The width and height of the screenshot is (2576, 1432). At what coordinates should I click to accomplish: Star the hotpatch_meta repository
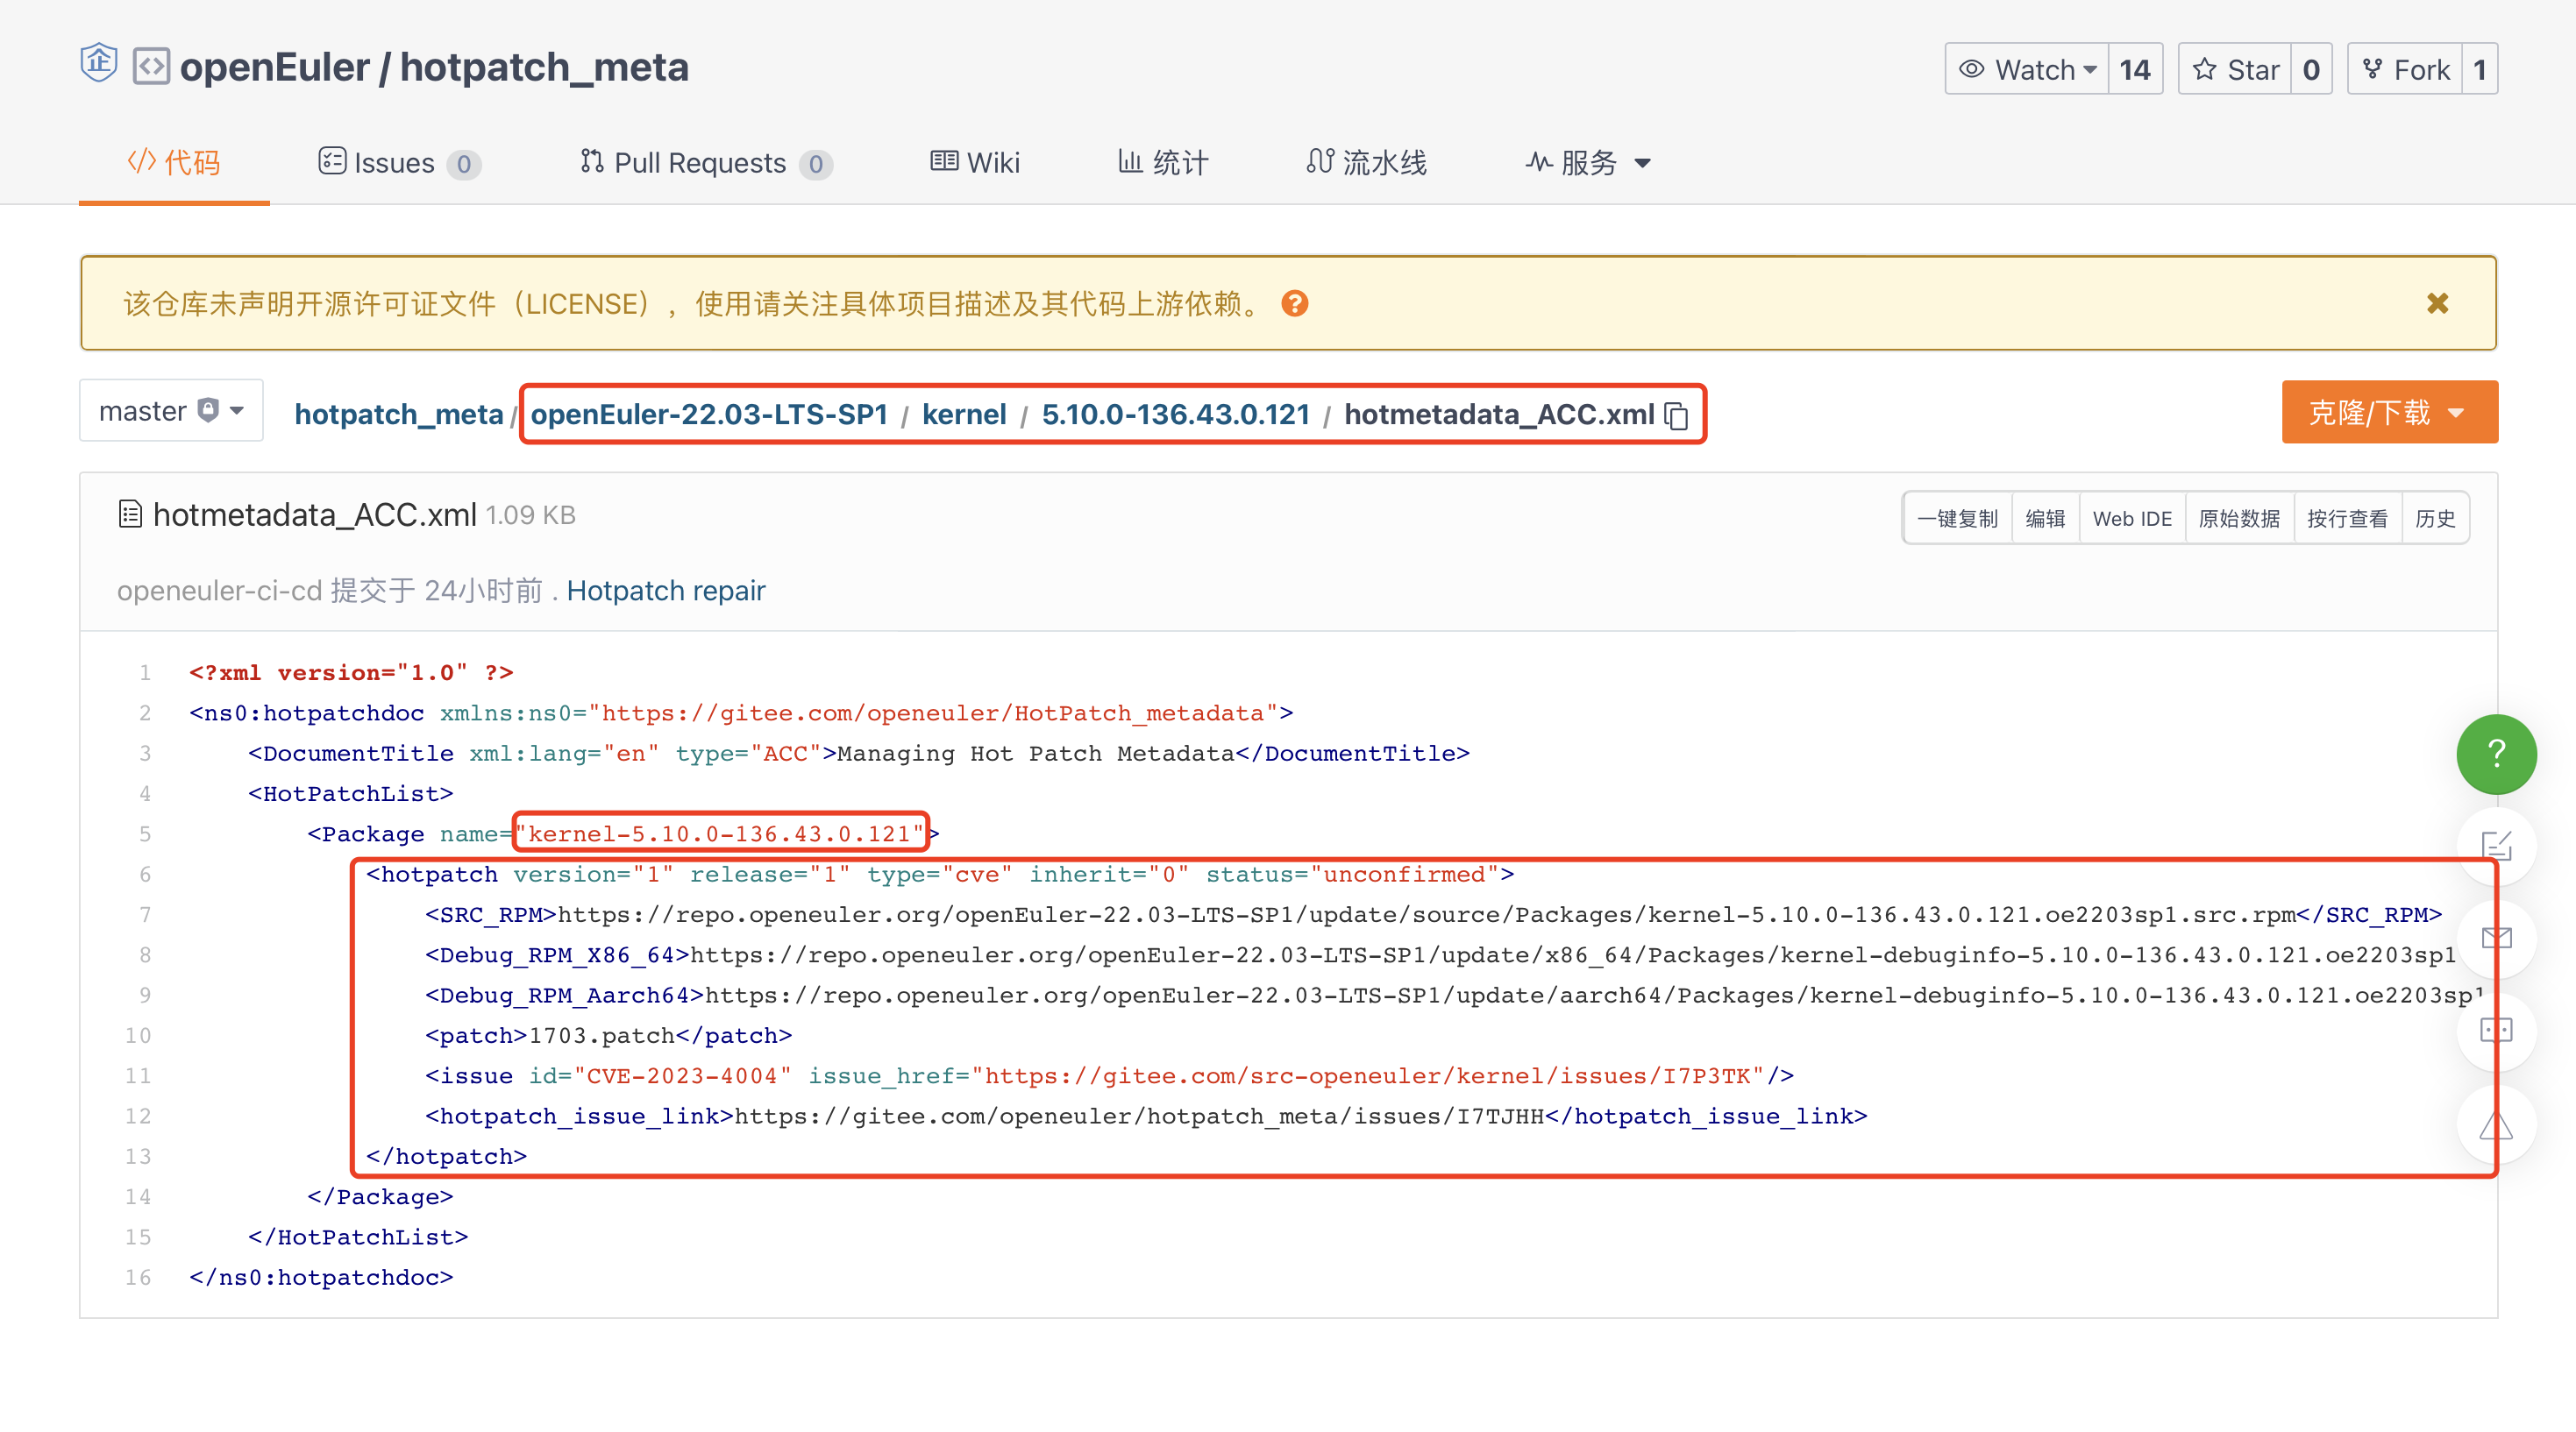tap(2235, 69)
